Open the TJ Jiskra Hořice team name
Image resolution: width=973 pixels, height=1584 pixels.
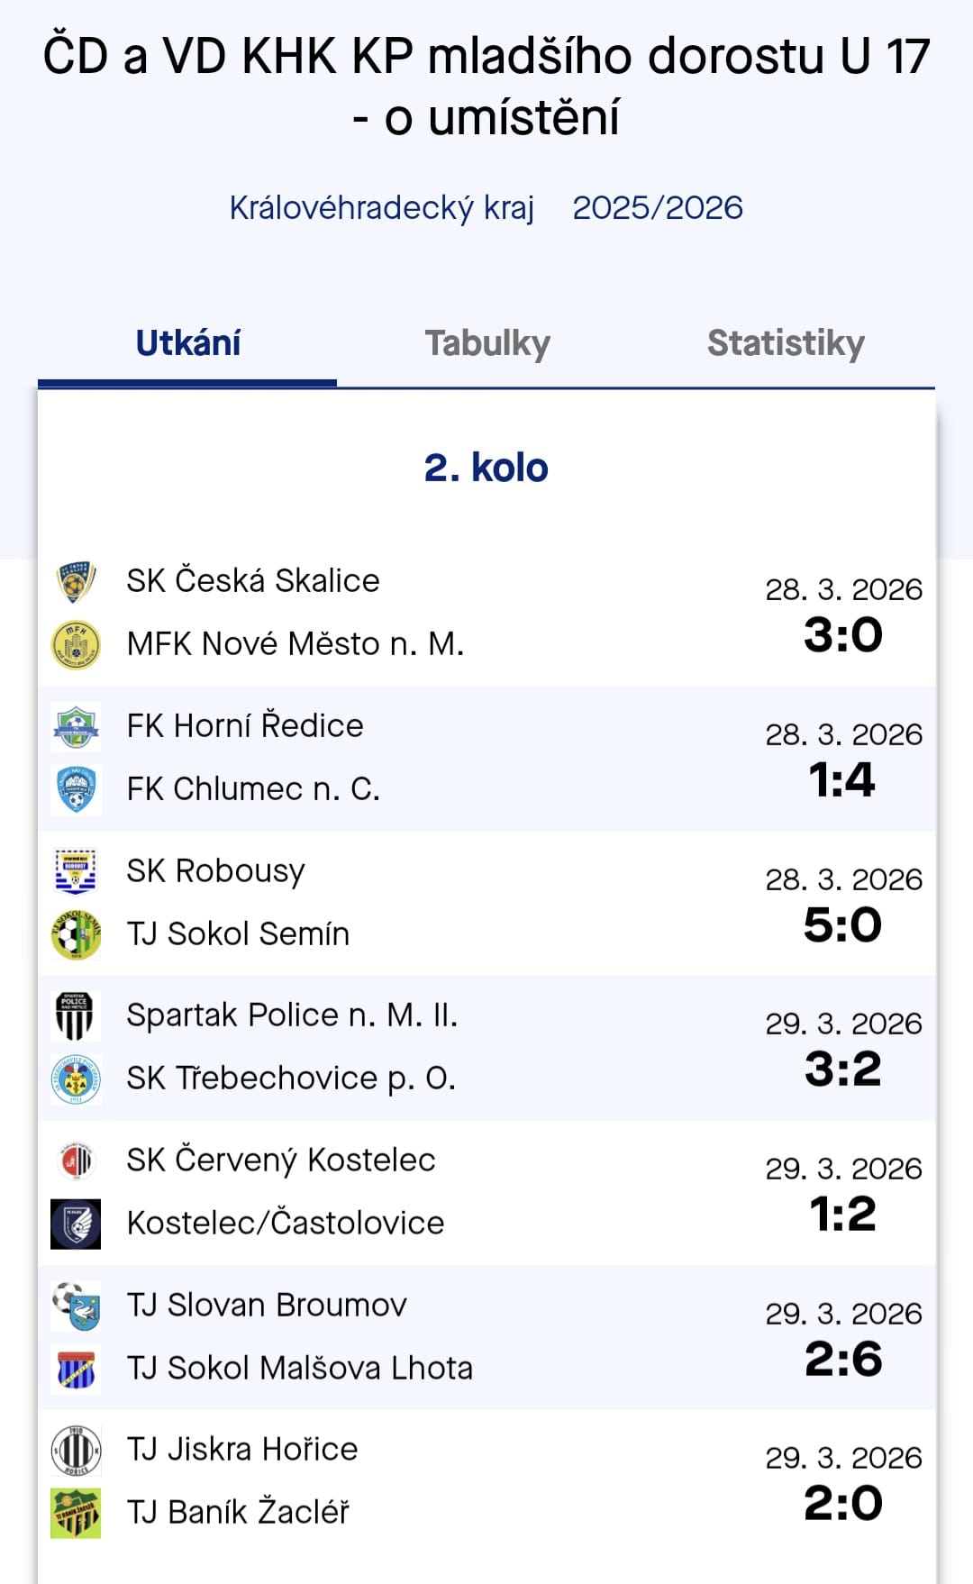click(x=242, y=1450)
